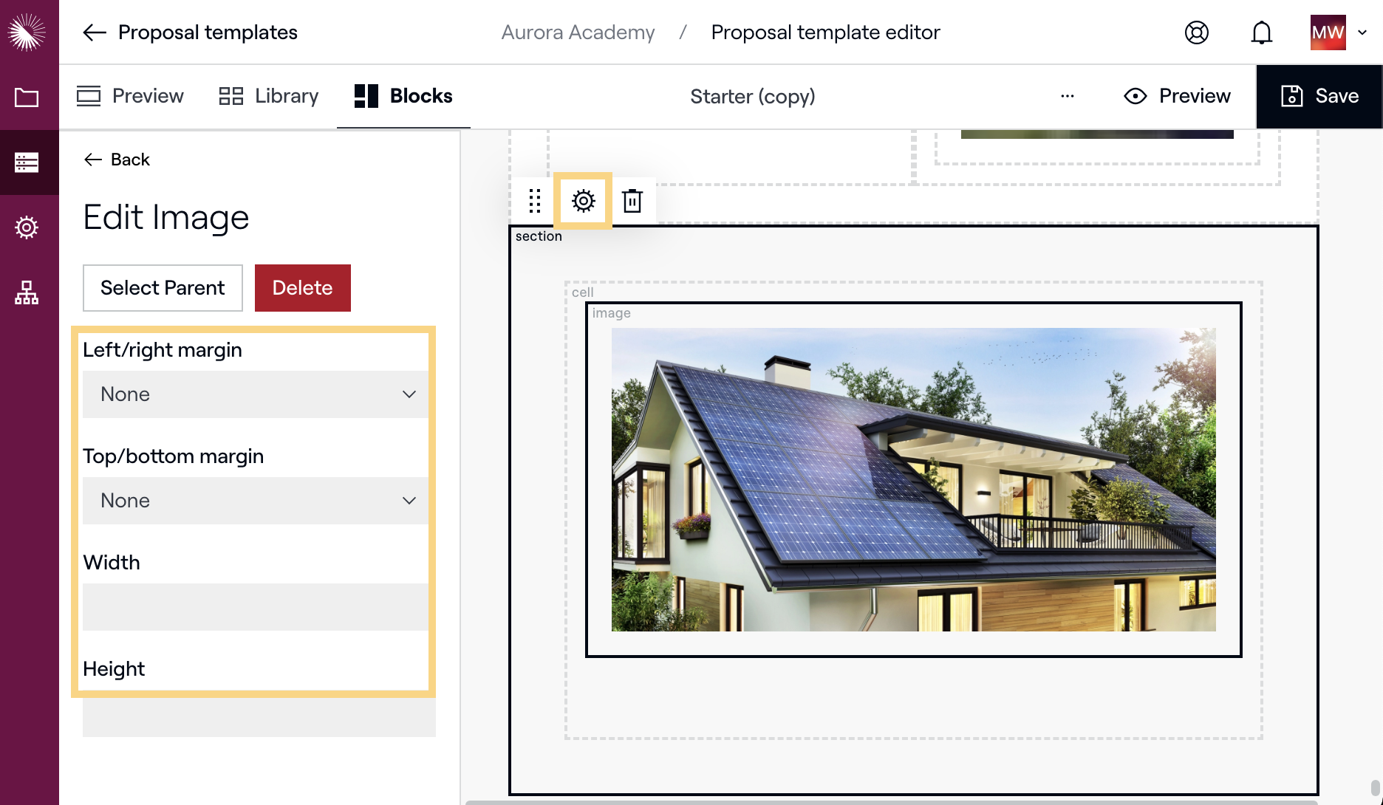Open the help lifebuoy icon

coord(1196,32)
